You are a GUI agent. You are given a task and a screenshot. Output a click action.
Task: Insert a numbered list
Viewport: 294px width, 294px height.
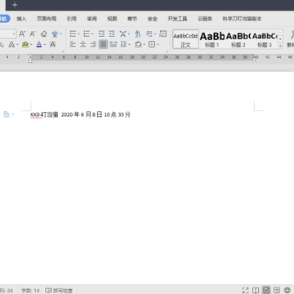[x=87, y=34]
